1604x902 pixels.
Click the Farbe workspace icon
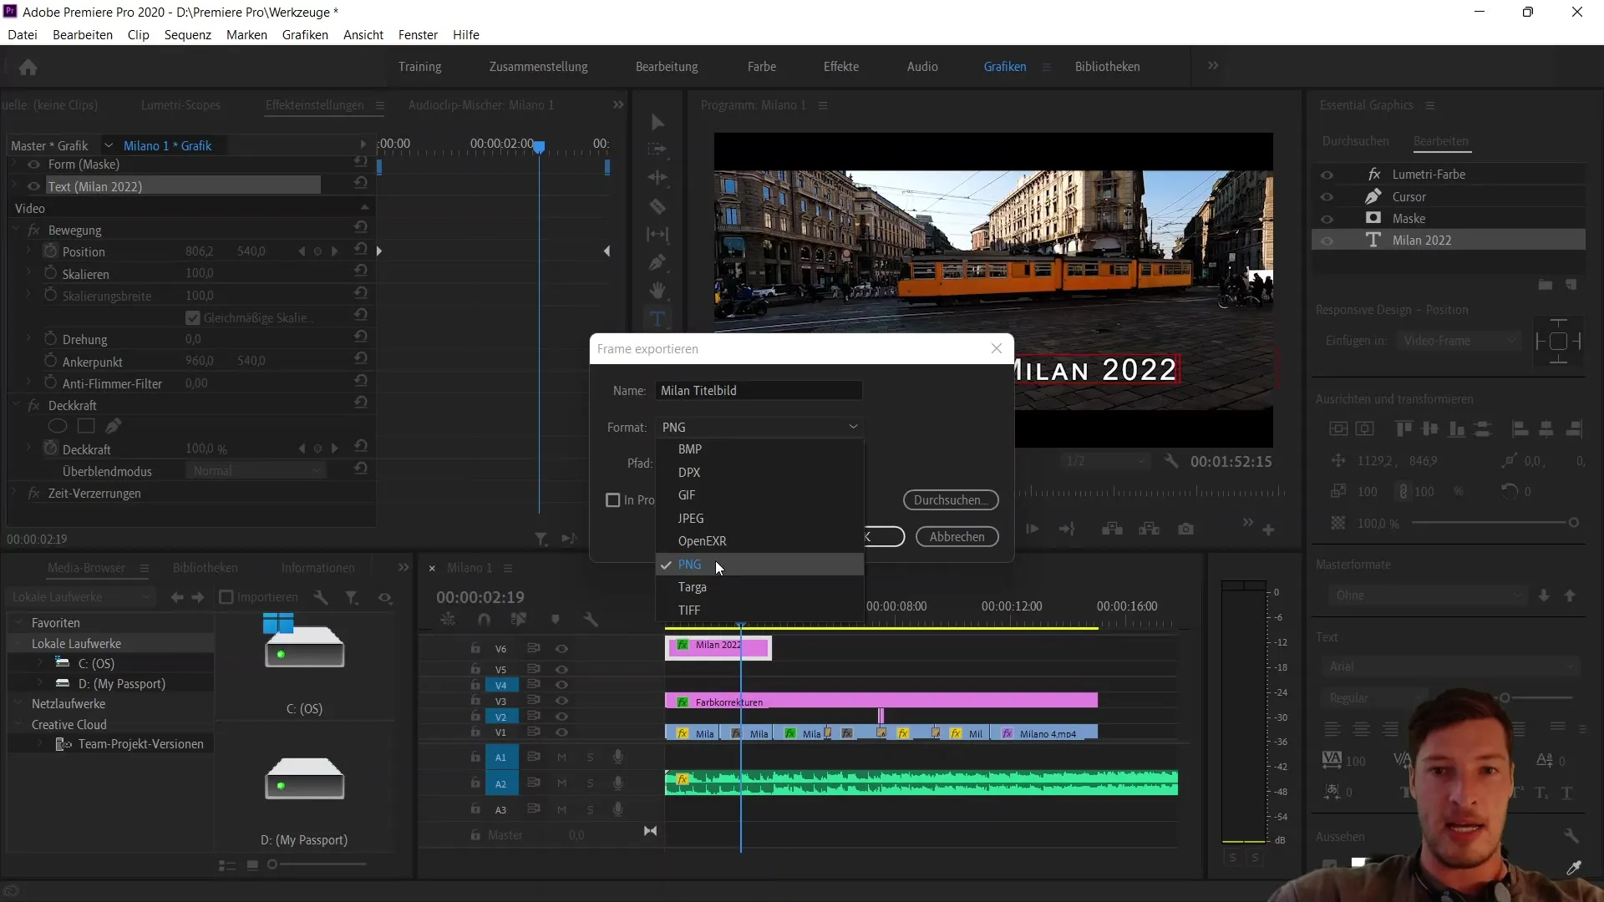(761, 66)
